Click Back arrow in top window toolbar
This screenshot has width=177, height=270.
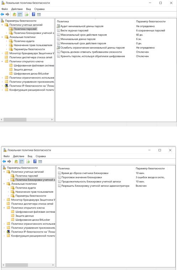(2, 15)
